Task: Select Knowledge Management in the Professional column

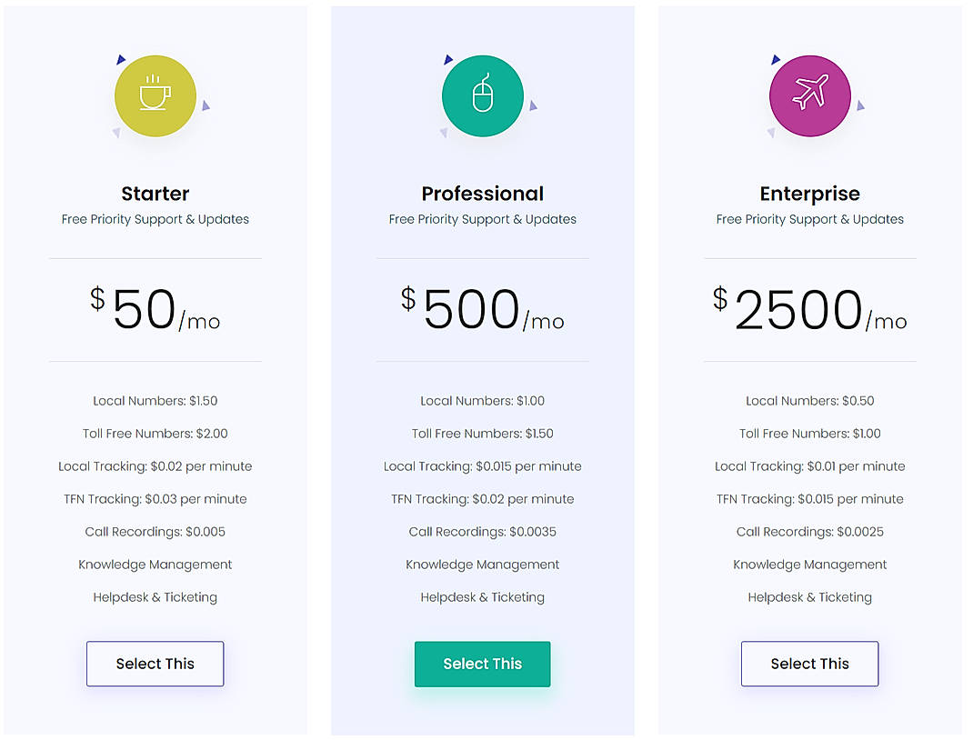Action: pyautogui.click(x=482, y=564)
